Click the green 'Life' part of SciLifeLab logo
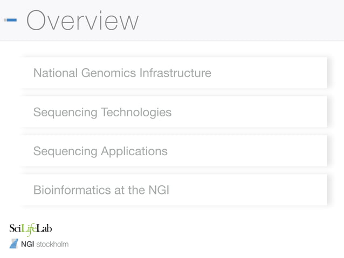Image resolution: width=344 pixels, height=258 pixels. pyautogui.click(x=29, y=229)
